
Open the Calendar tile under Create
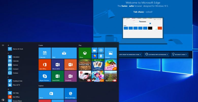45,53
